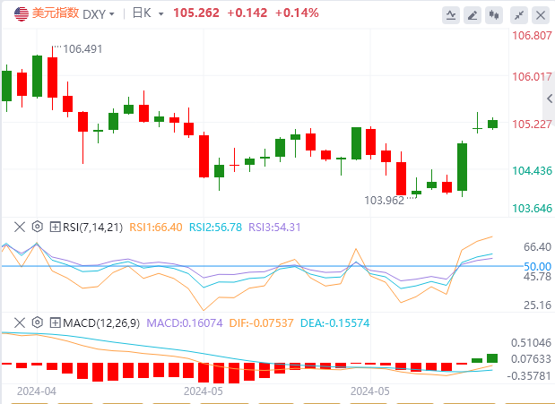This screenshot has height=404, width=555.
Task: Click the last green MACD histogram bar
Action: [x=492, y=358]
